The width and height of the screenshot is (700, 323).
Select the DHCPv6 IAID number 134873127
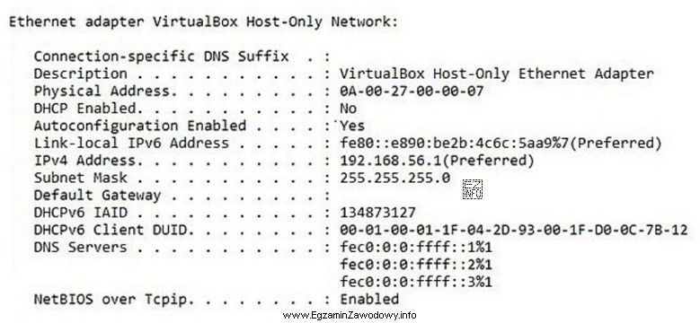pos(377,213)
